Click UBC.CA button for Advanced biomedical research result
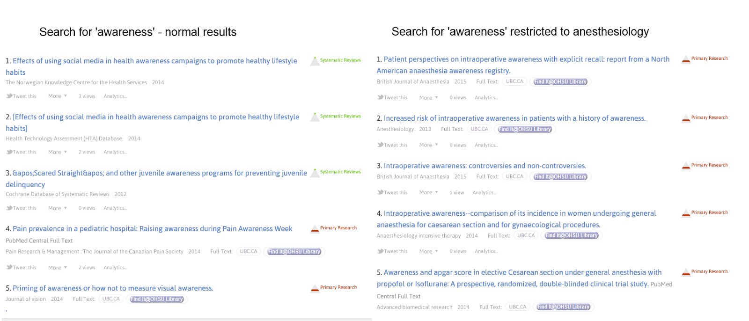This screenshot has height=321, width=749. pos(517,307)
